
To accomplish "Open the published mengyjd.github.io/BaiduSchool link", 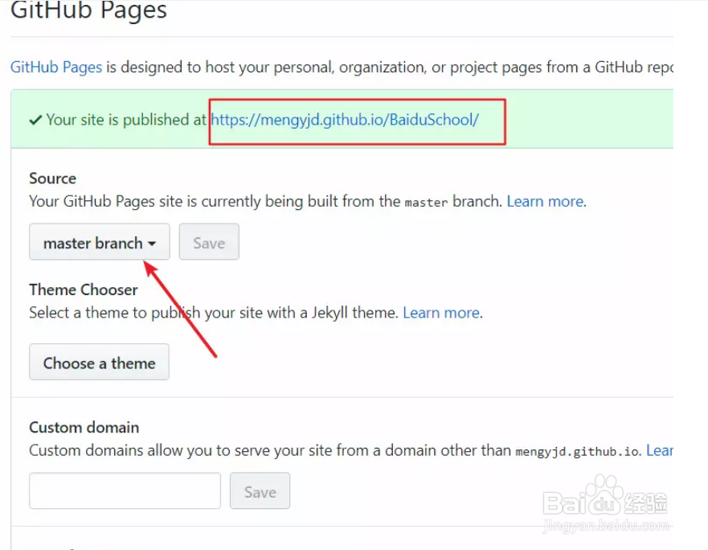I will [x=345, y=120].
